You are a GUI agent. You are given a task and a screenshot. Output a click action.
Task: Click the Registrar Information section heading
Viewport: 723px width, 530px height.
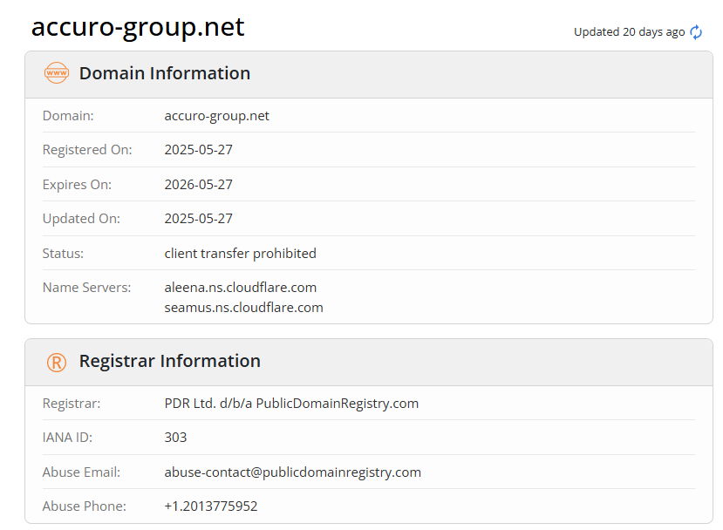pyautogui.click(x=170, y=361)
